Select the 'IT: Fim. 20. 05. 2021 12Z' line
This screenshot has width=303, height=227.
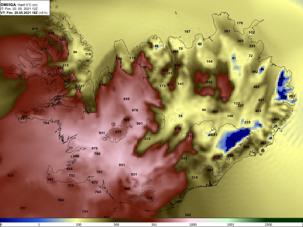[18, 9]
